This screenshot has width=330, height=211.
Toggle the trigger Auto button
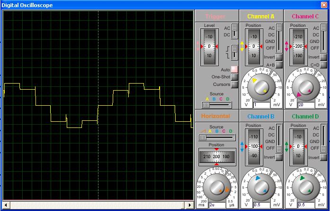click(234, 69)
